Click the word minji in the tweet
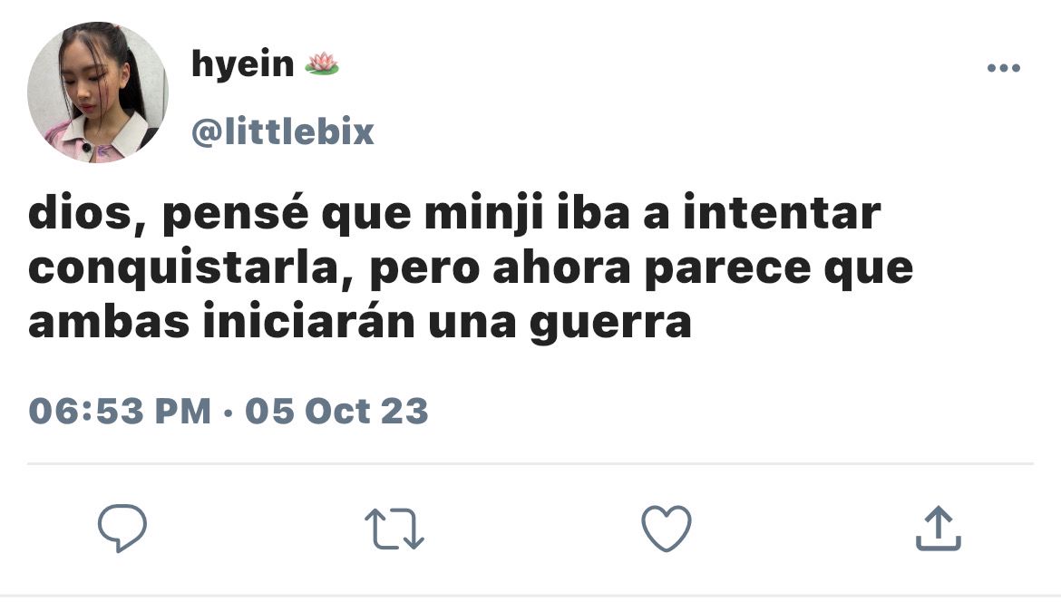 point(484,214)
